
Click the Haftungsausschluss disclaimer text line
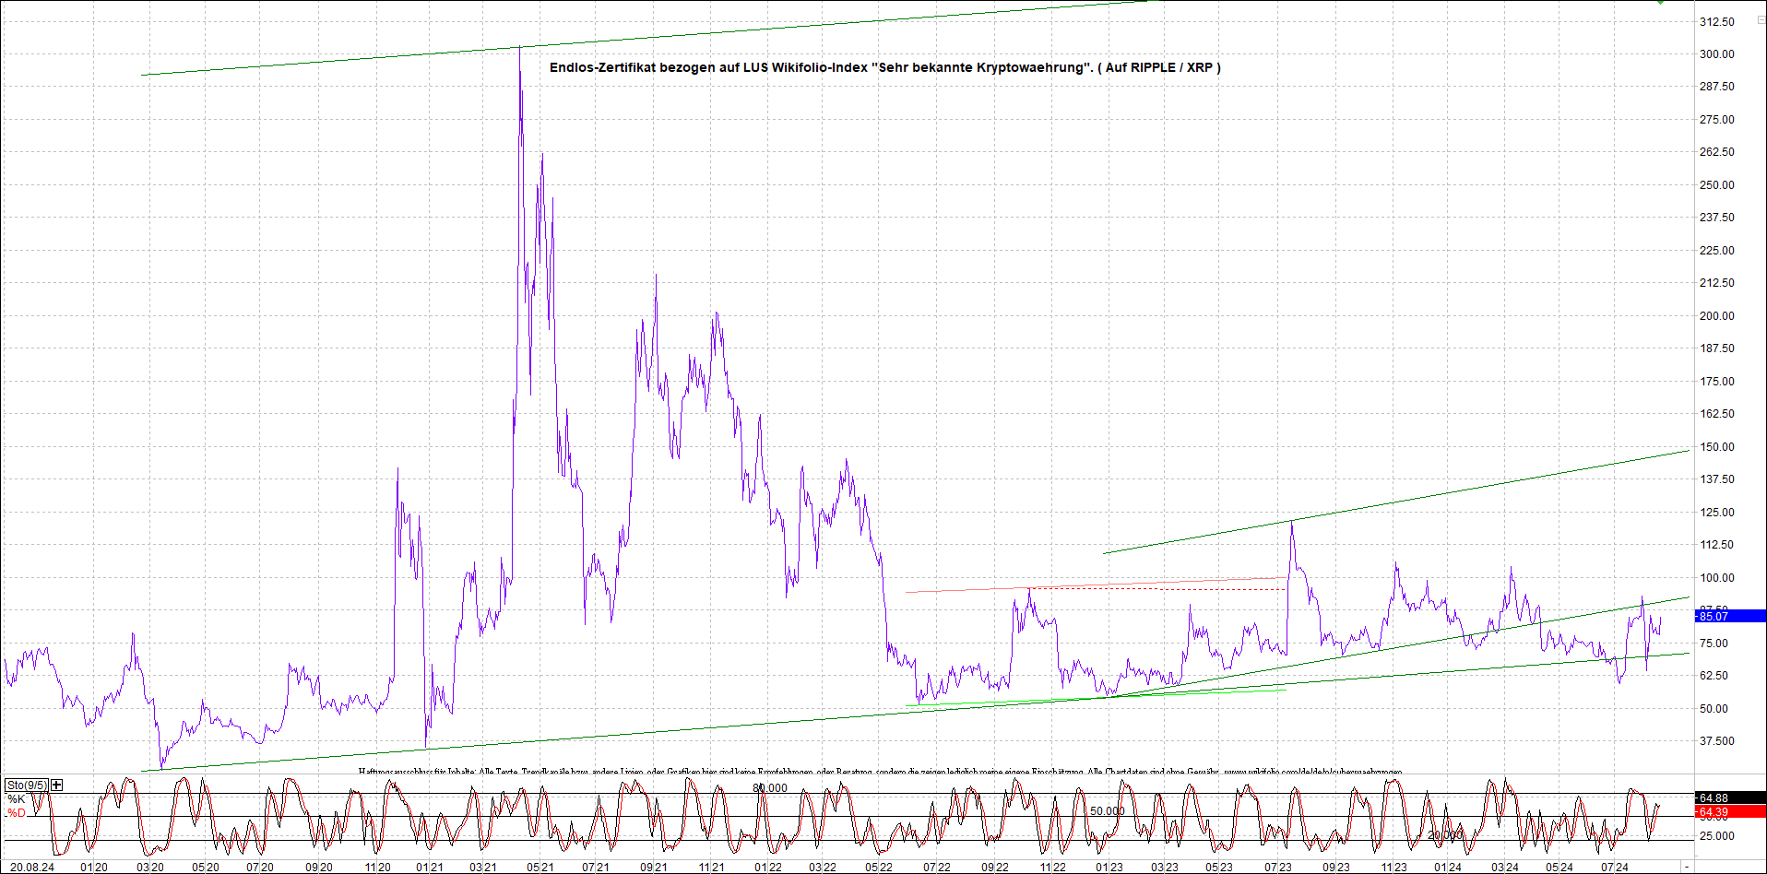pyautogui.click(x=880, y=772)
